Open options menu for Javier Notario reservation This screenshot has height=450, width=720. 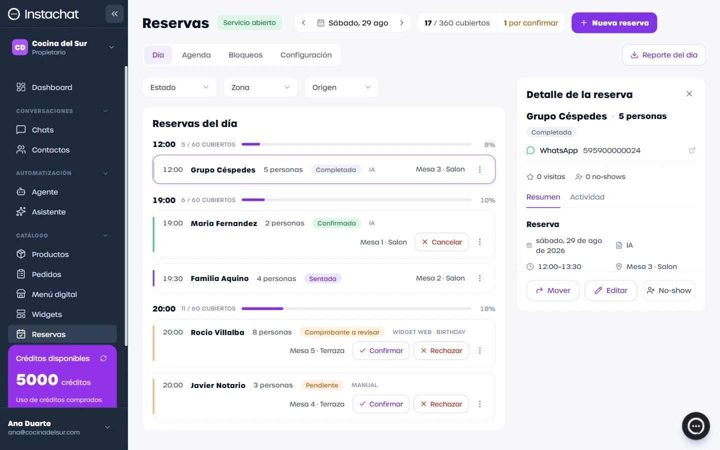479,404
